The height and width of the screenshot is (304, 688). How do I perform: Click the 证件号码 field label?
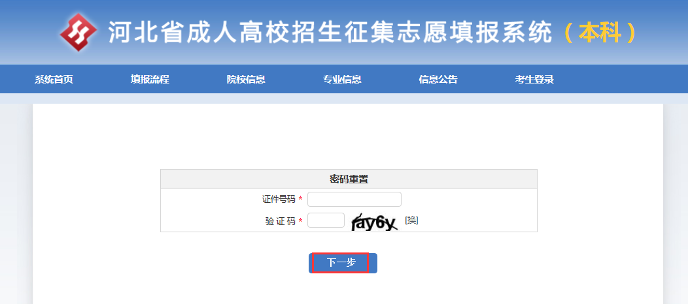(x=278, y=199)
